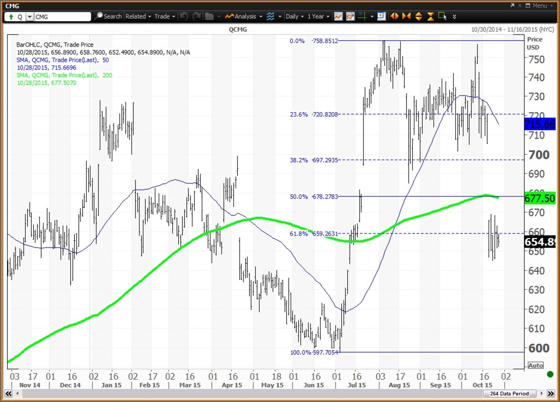The width and height of the screenshot is (560, 402).
Task: Click the horizontal compress arrows icon
Action: tap(406, 16)
